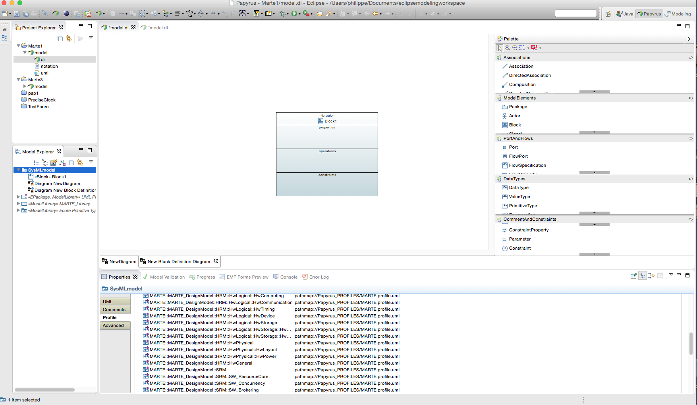
Task: Pin open the Associations palette drawer
Action: coord(691,58)
